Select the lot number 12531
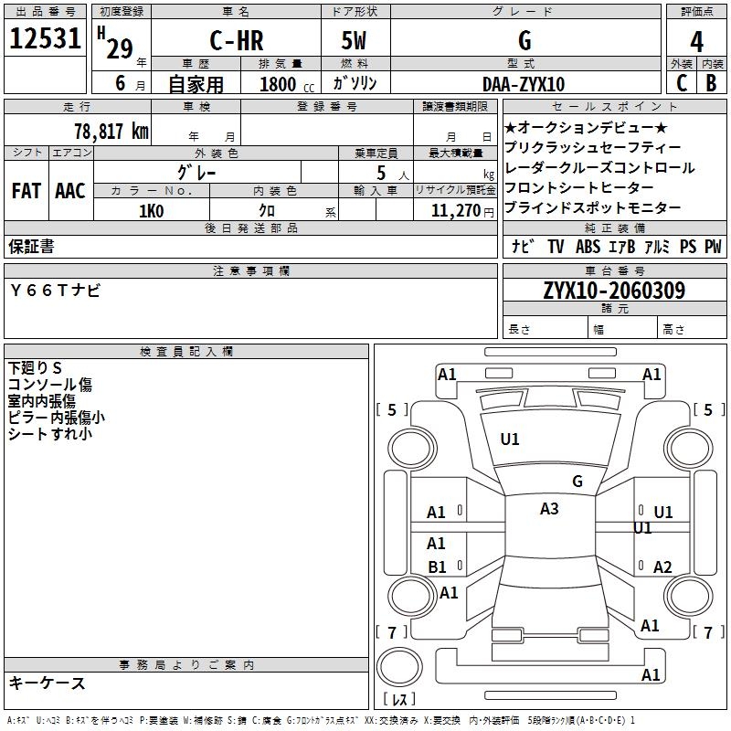Image resolution: width=731 pixels, height=731 pixels. (45, 39)
